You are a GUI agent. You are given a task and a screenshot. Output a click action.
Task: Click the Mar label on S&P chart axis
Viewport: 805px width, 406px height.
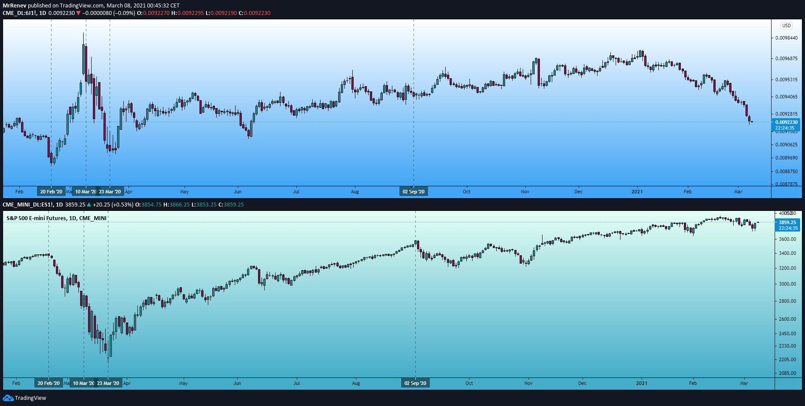point(744,383)
